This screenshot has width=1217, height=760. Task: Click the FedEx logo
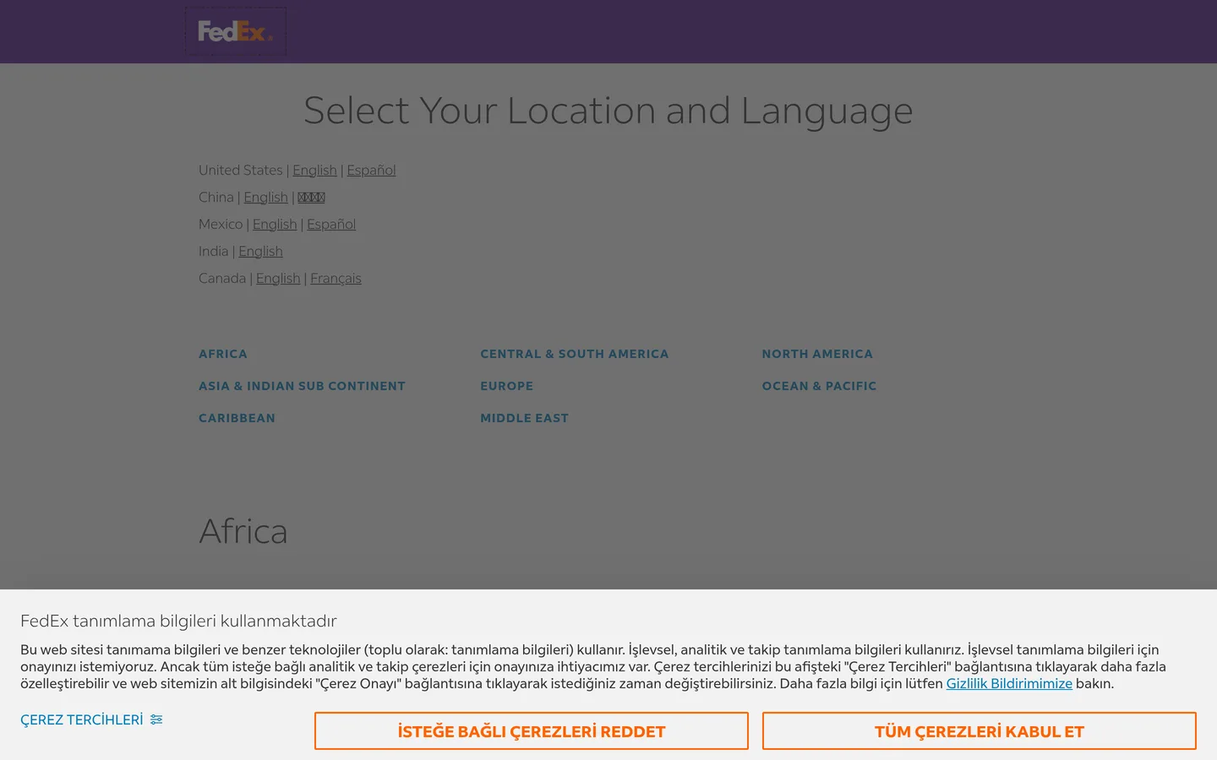236,31
